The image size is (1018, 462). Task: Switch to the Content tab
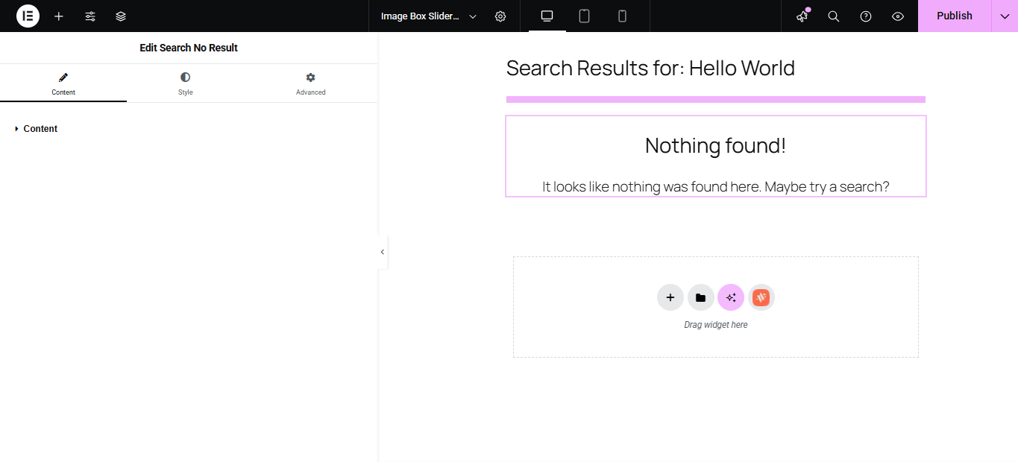tap(63, 83)
